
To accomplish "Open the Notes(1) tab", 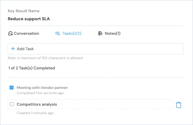I will pyautogui.click(x=109, y=33).
